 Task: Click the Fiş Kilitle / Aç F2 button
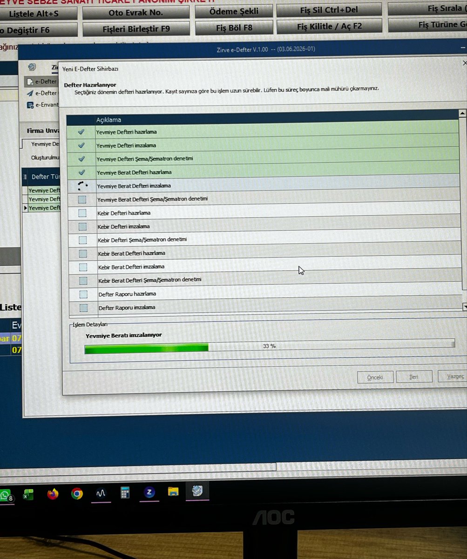click(329, 27)
